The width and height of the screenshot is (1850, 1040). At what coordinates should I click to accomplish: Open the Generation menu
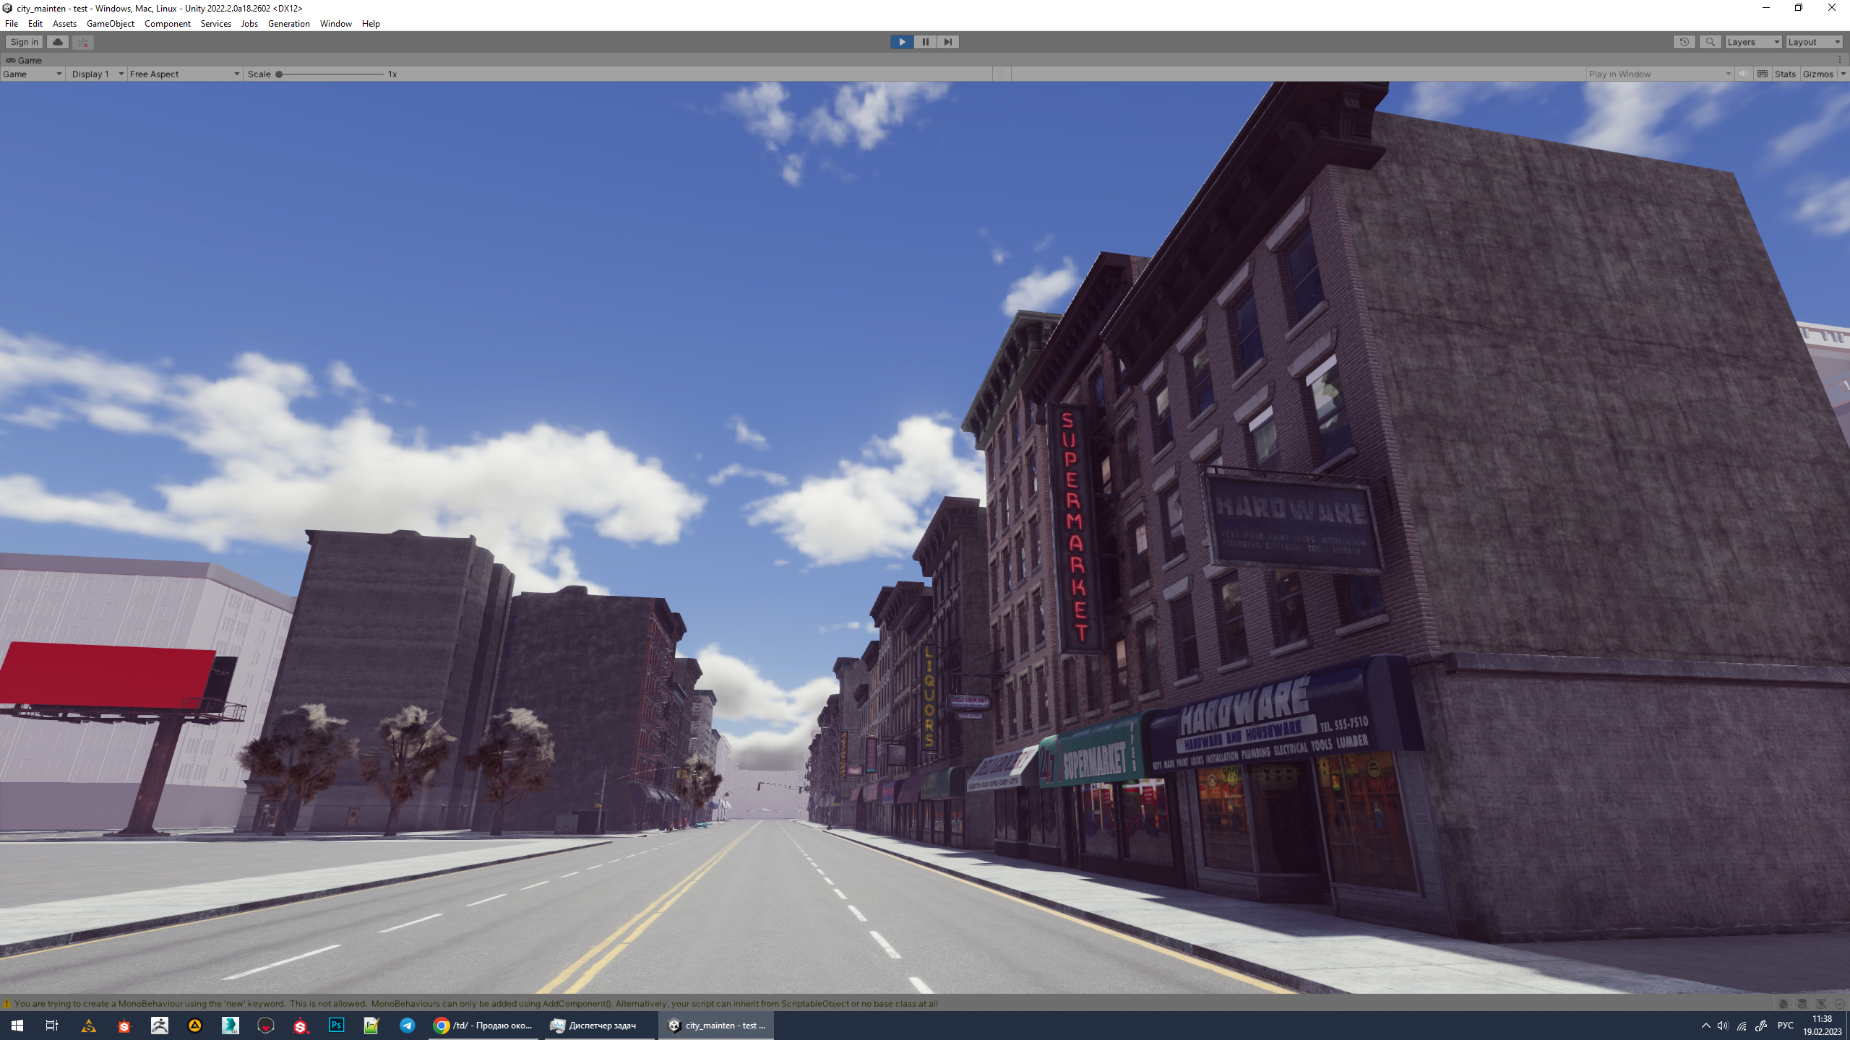(x=288, y=24)
